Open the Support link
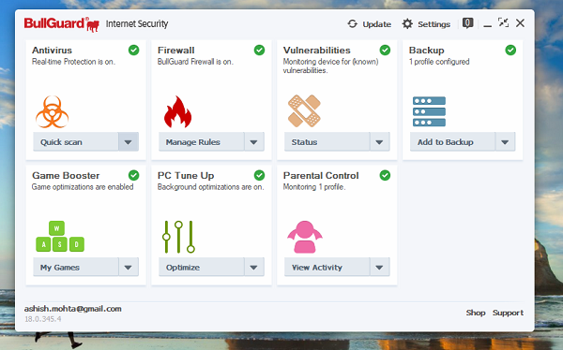Image resolution: width=563 pixels, height=350 pixels. pos(508,313)
